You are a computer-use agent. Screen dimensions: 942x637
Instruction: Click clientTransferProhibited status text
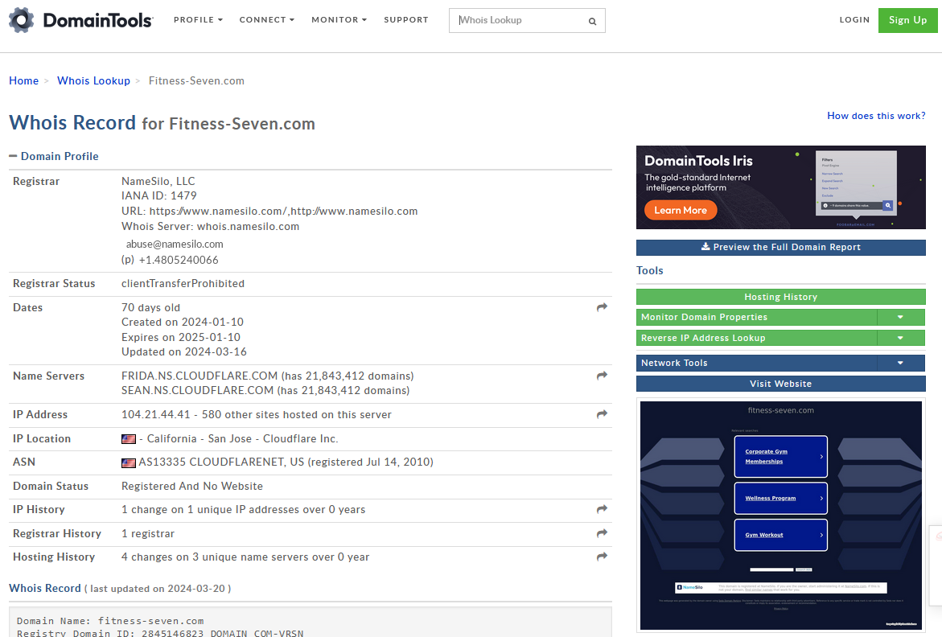click(x=183, y=283)
